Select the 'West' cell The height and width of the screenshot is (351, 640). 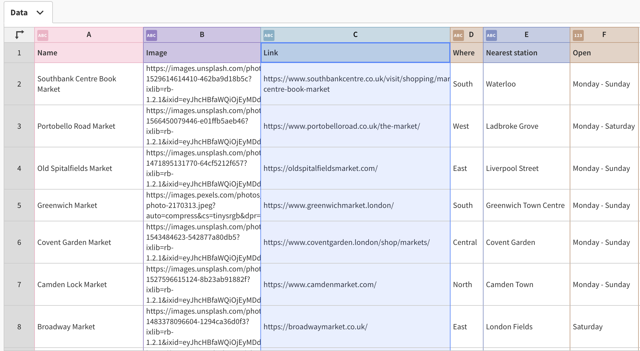tap(467, 126)
